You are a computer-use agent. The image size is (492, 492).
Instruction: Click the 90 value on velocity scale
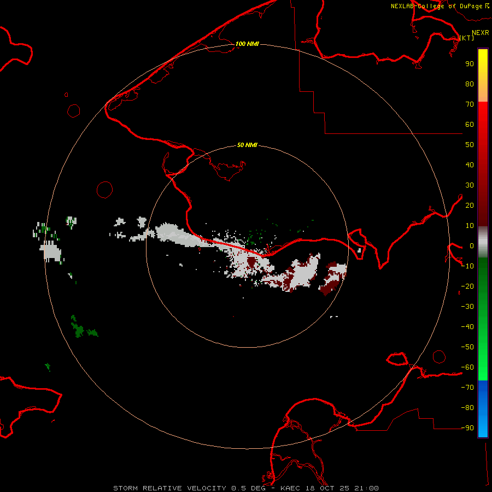tap(470, 64)
